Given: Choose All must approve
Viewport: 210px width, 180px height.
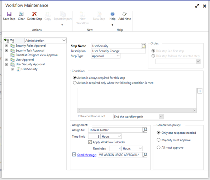Looking at the screenshot, I should coord(158,147).
